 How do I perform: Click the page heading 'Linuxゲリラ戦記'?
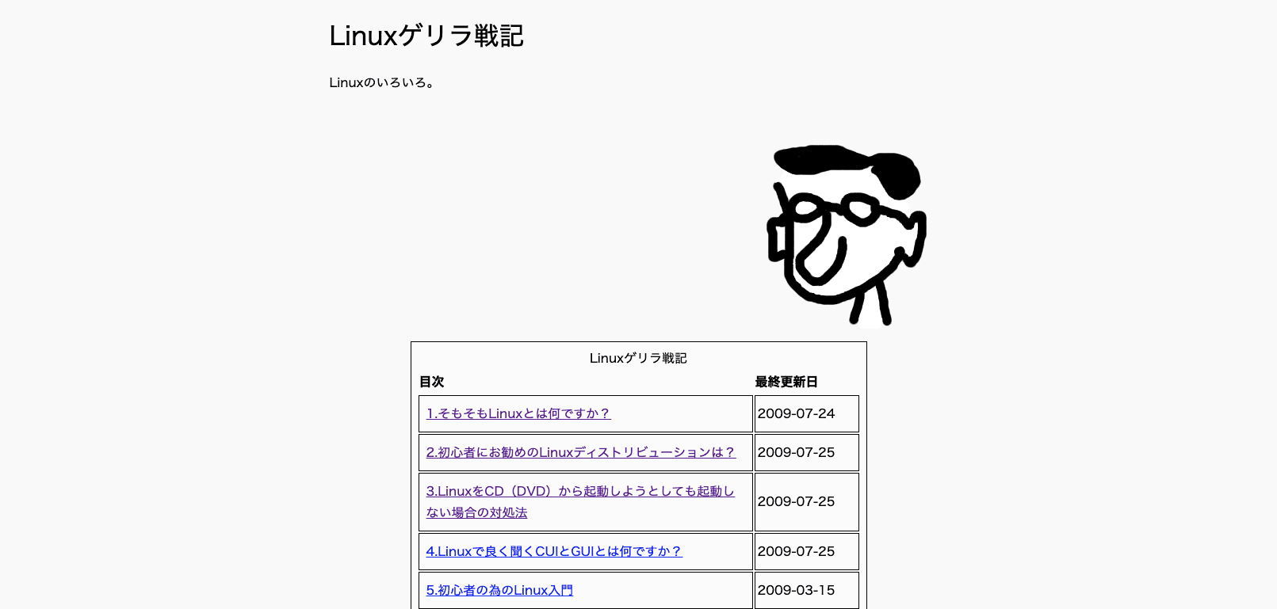[426, 36]
